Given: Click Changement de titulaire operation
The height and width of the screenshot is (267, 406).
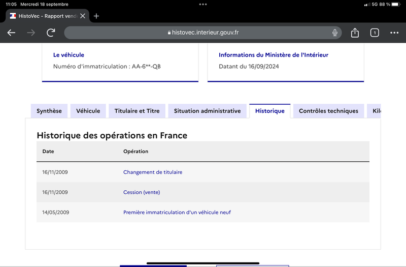Looking at the screenshot, I should 153,172.
